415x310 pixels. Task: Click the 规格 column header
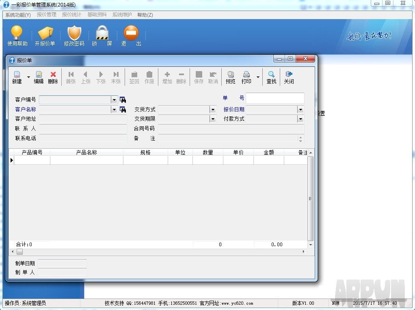tap(145, 152)
